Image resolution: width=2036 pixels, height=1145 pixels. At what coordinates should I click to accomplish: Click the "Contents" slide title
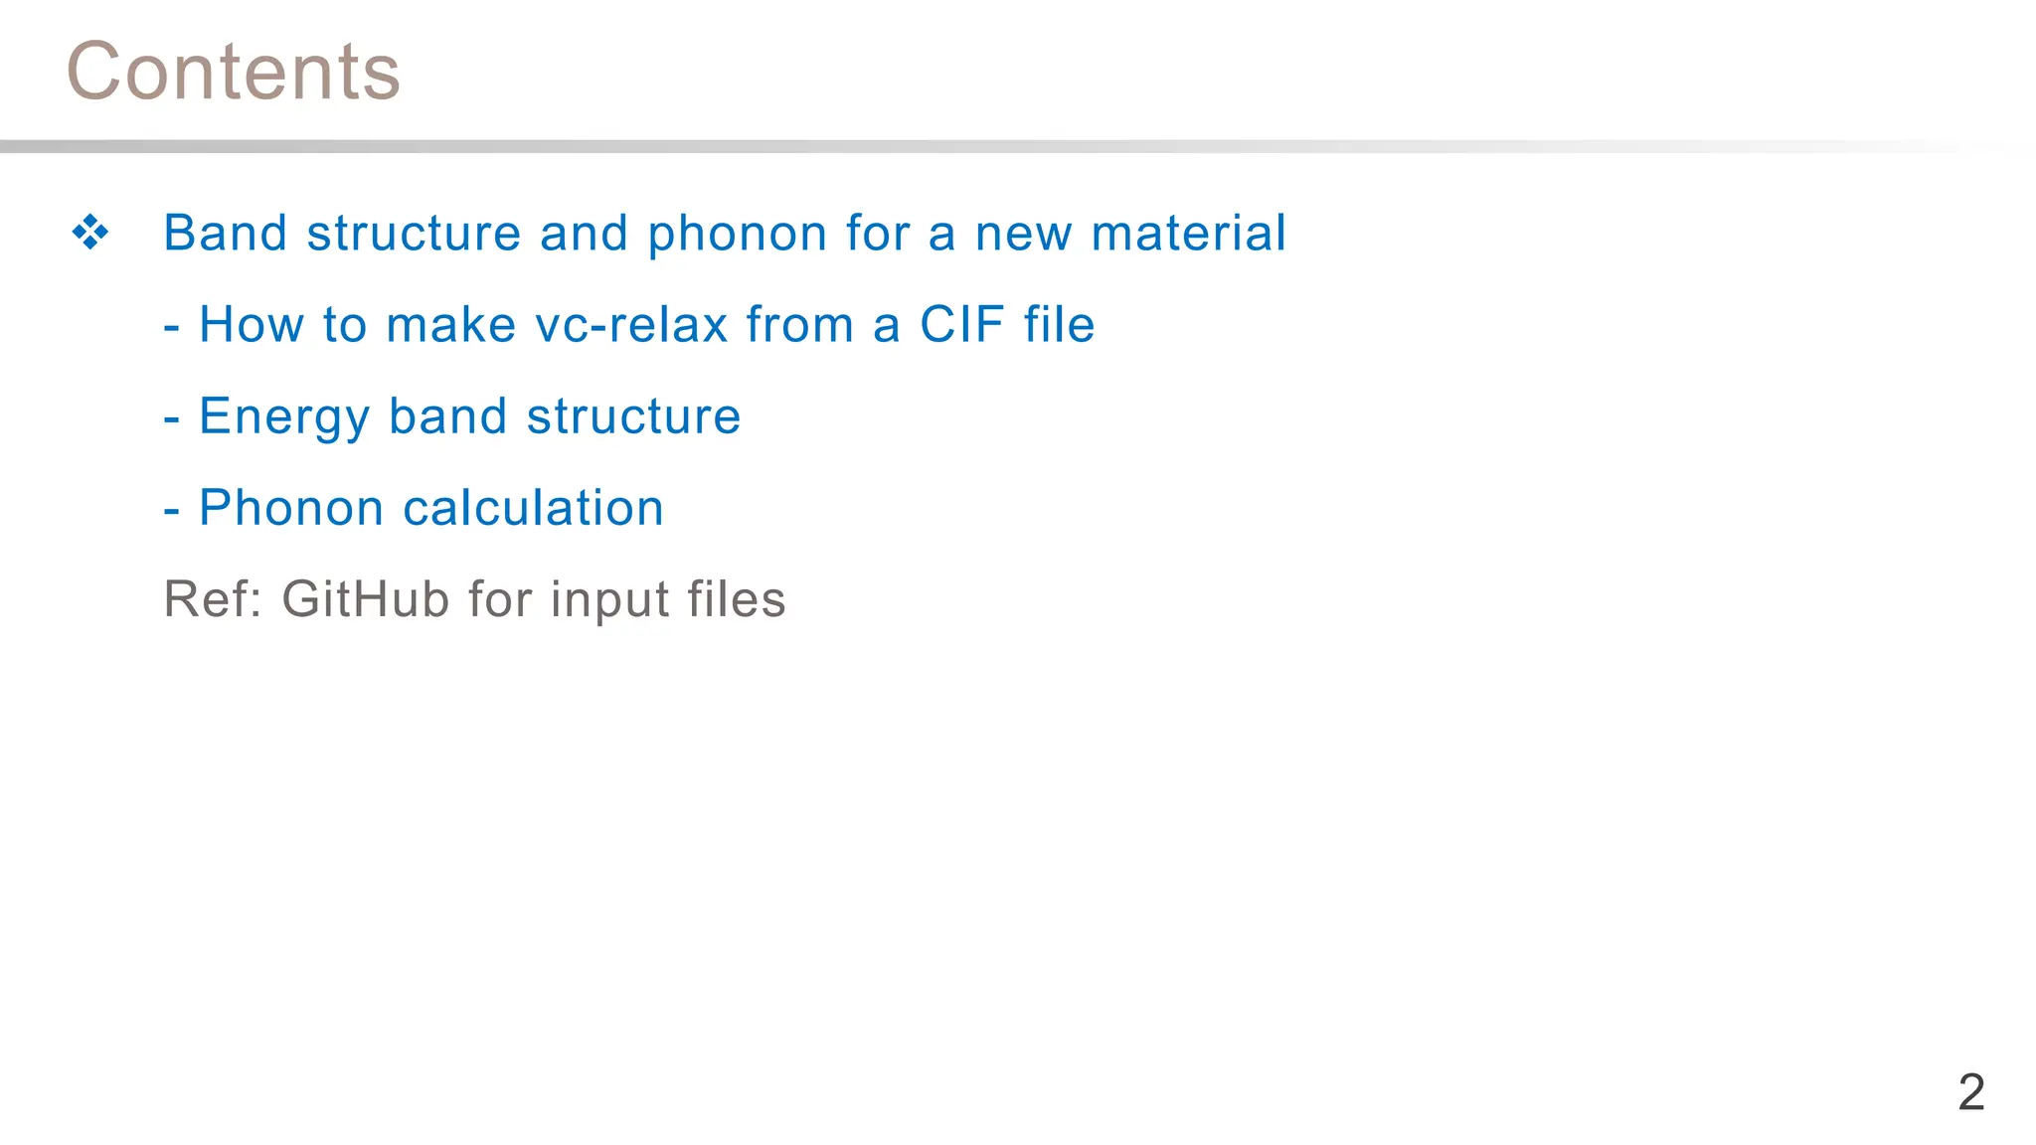coord(234,72)
